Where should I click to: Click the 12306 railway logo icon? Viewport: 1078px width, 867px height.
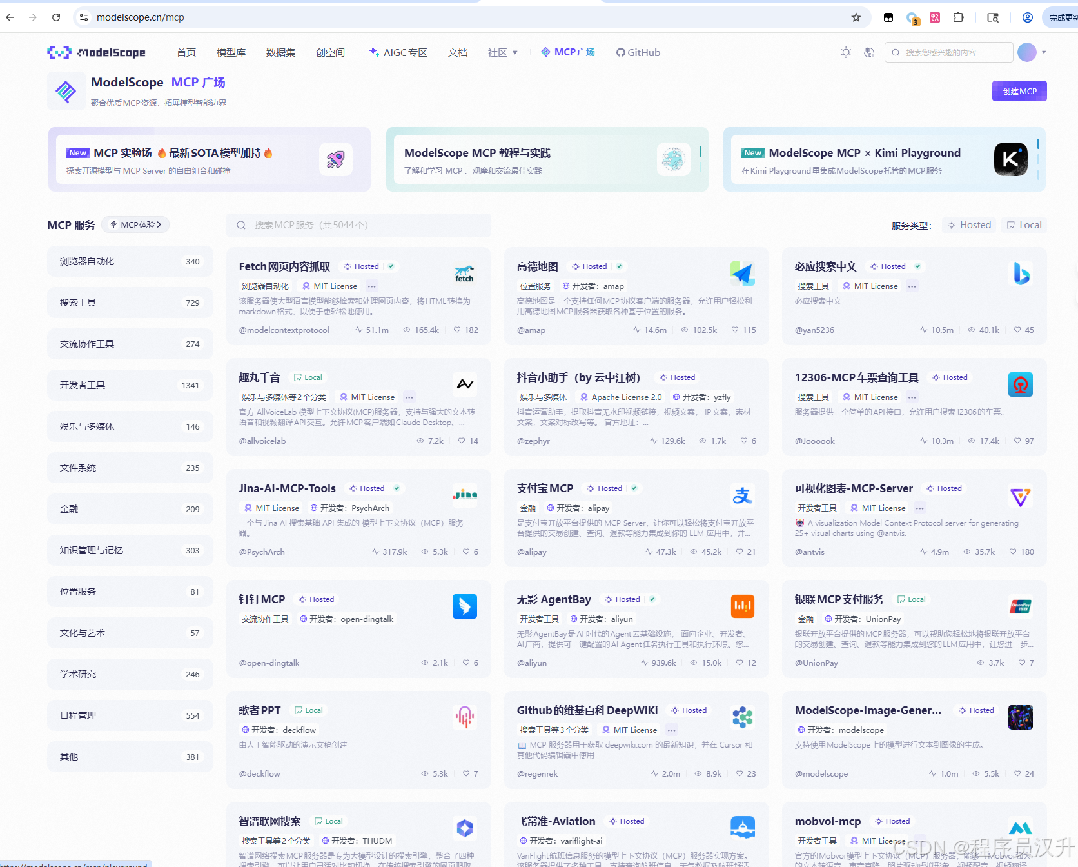click(x=1021, y=384)
